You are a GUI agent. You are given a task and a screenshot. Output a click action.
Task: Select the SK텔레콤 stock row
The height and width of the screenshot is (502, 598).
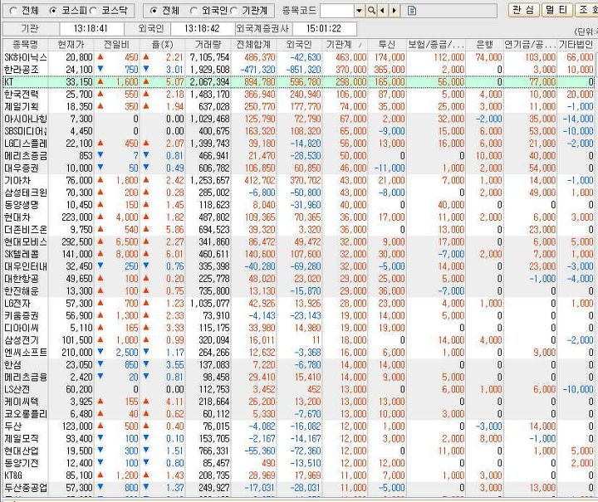pos(299,254)
